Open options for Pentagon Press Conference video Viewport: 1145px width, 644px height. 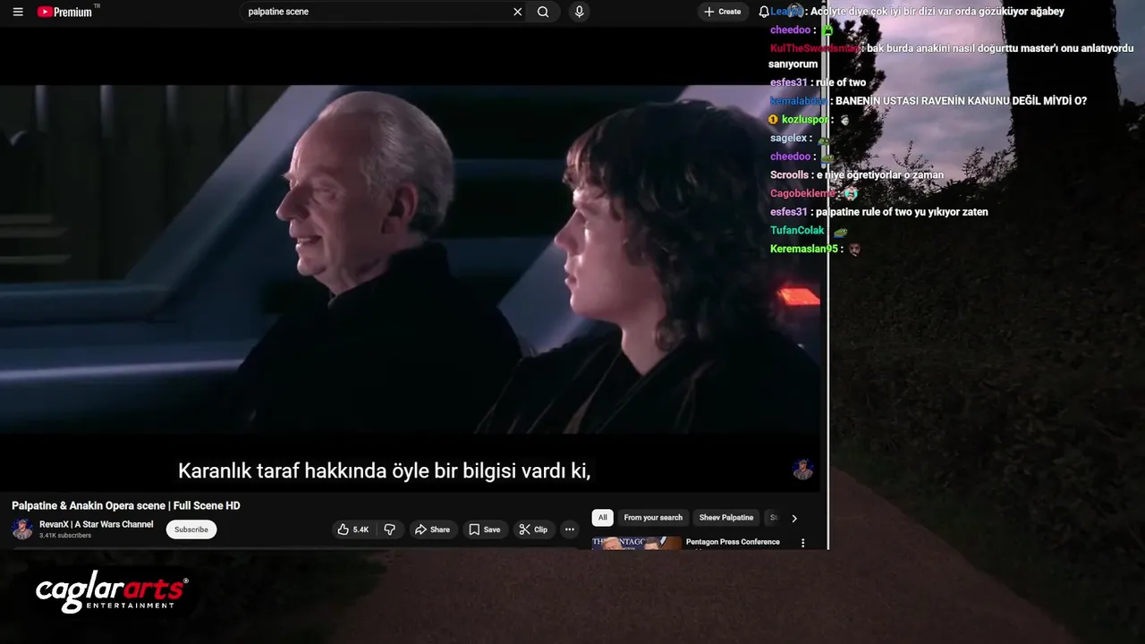[802, 543]
